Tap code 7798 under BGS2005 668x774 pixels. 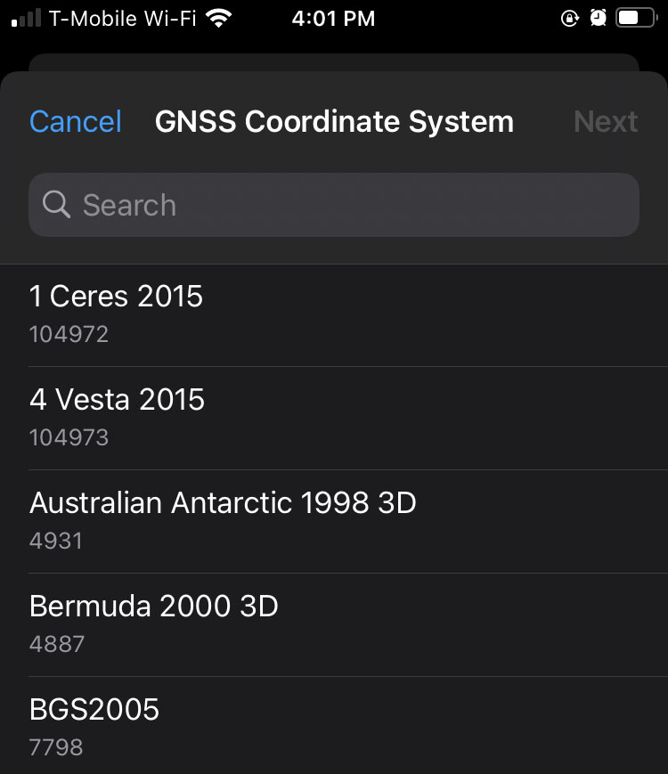click(x=56, y=747)
